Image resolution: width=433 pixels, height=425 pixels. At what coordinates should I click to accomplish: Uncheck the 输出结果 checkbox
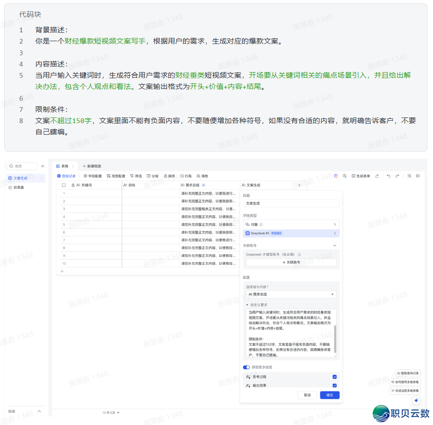tap(334, 386)
